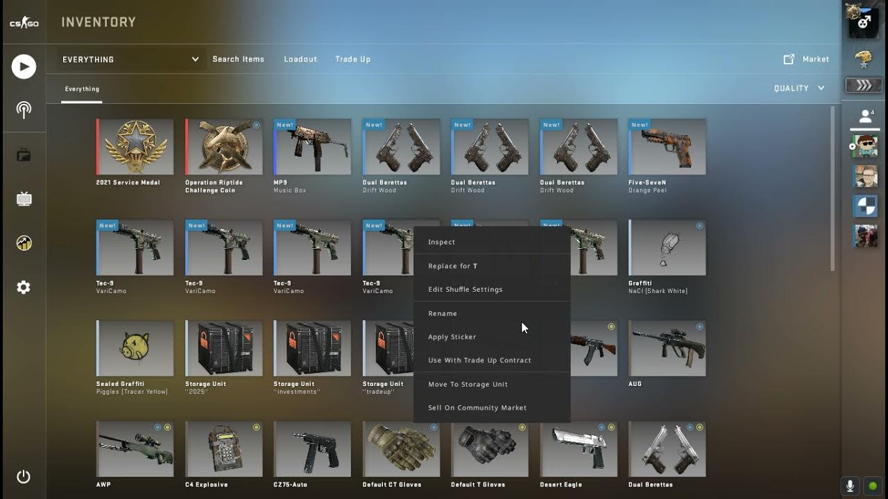
Task: Open the broadcast antenna sidebar icon
Action: click(x=24, y=110)
